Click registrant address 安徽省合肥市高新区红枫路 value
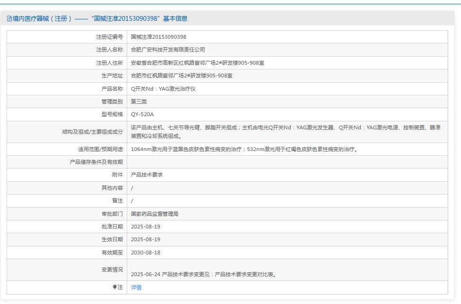 pos(198,63)
